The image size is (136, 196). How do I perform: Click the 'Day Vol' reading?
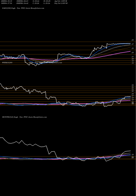click(x=61, y=3)
